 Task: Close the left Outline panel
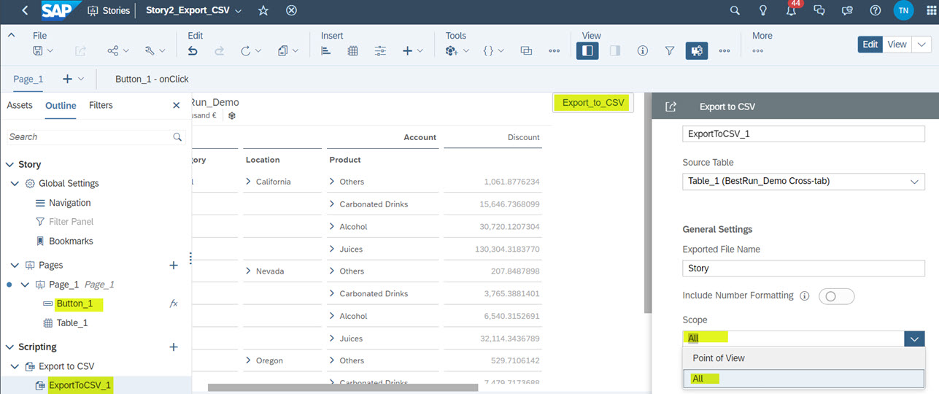(x=176, y=105)
